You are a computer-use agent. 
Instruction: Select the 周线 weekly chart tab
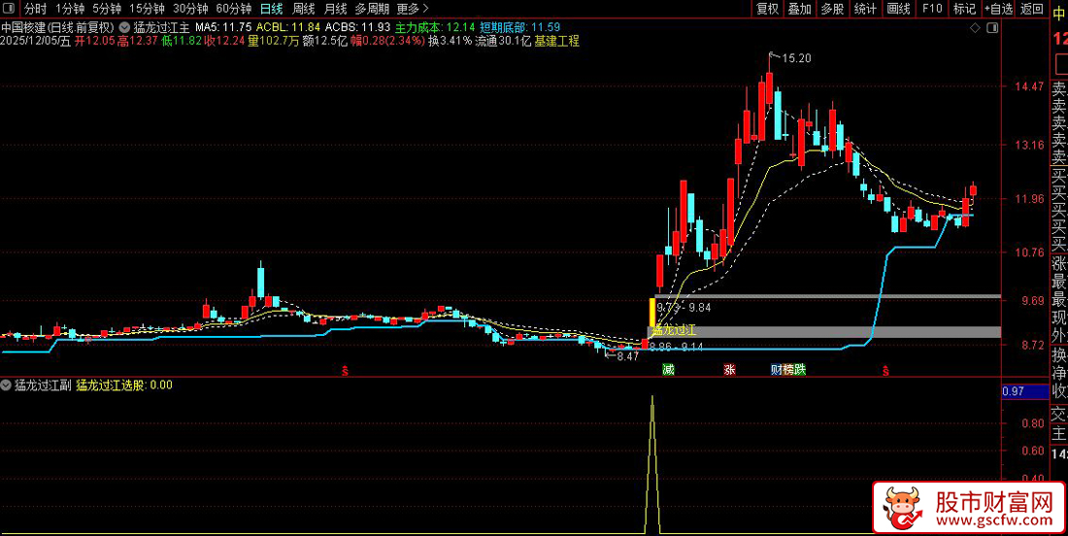303,9
